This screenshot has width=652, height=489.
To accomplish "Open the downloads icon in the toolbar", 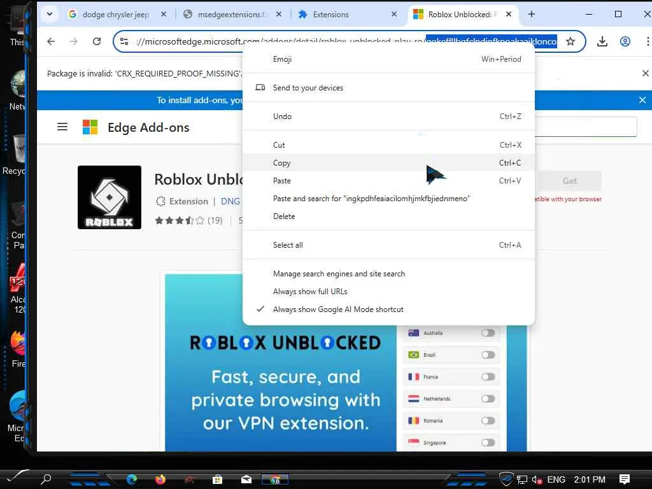I will [602, 41].
